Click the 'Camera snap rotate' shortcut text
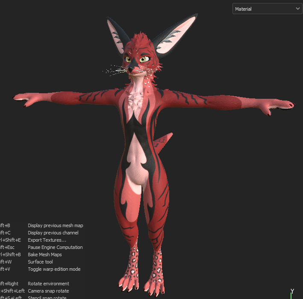Image resolution: width=303 pixels, height=299 pixels. coord(48,291)
